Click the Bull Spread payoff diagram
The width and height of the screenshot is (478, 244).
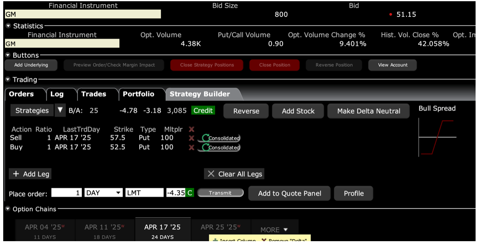coord(437,137)
